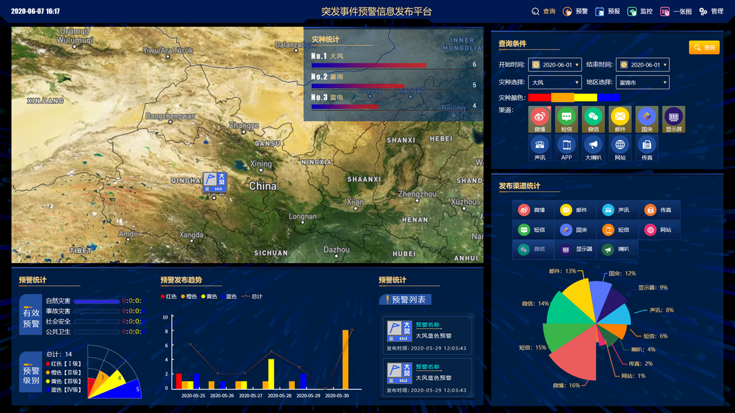735x413 pixels.
Task: Toggle 橙色 legend in 预警发布趋势 chart
Action: (x=189, y=297)
